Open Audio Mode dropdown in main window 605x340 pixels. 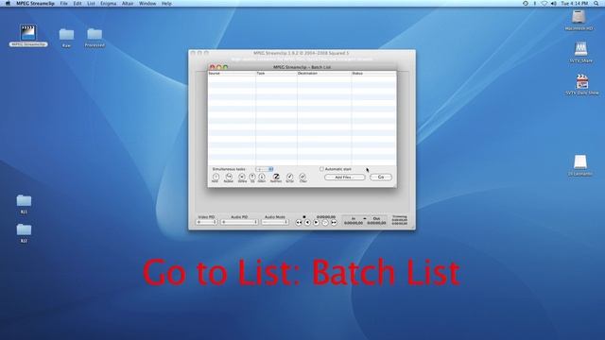[x=275, y=222]
